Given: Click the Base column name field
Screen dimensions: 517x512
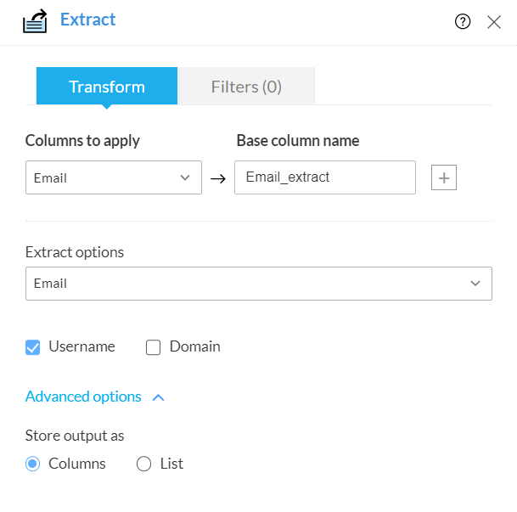Looking at the screenshot, I should coord(325,177).
